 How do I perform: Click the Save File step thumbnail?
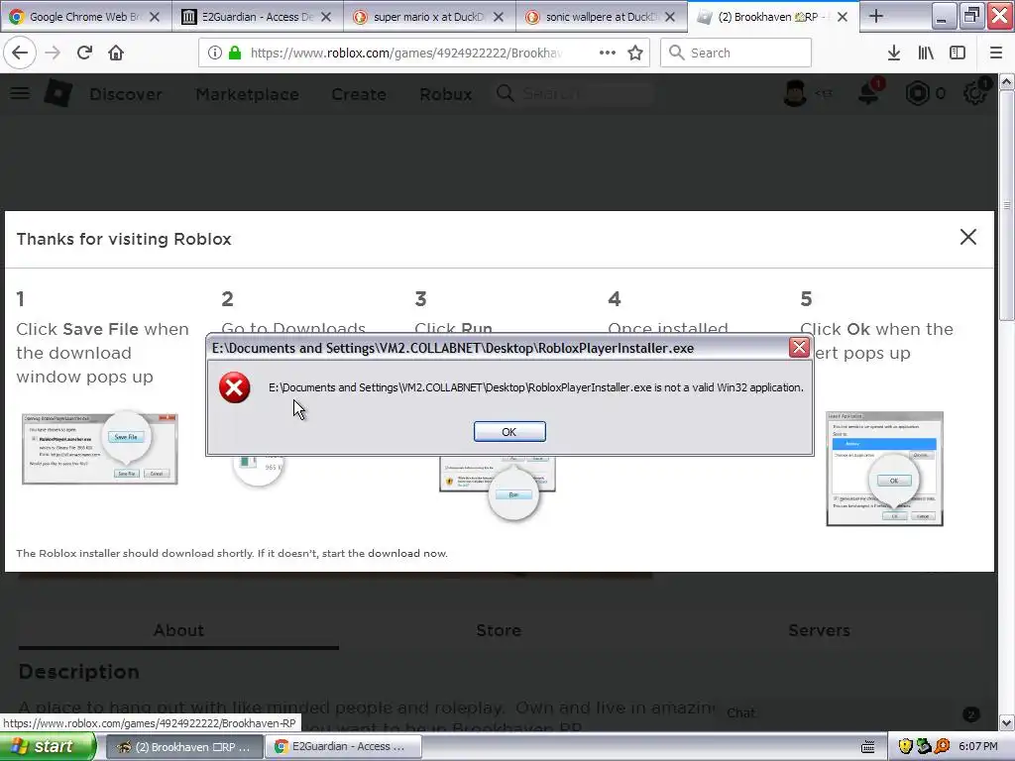tap(100, 449)
